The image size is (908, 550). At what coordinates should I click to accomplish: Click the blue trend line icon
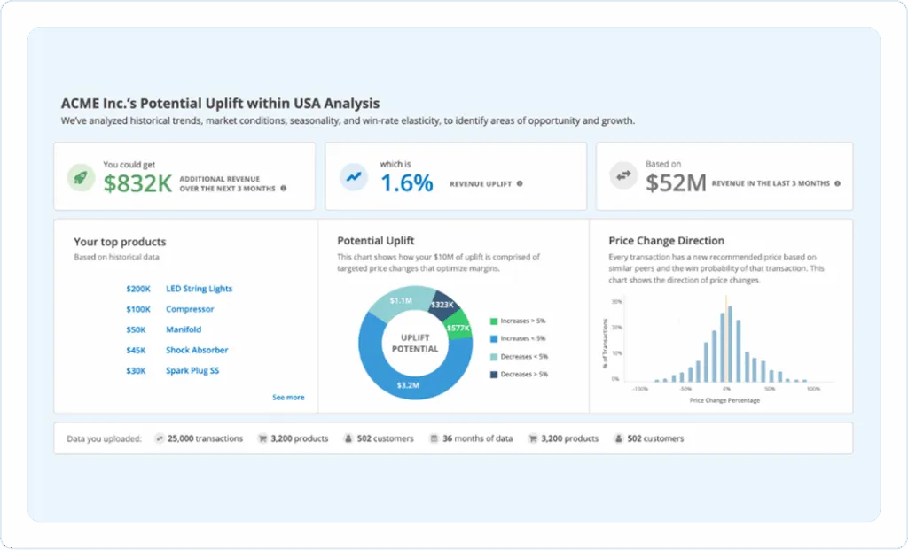(x=353, y=177)
